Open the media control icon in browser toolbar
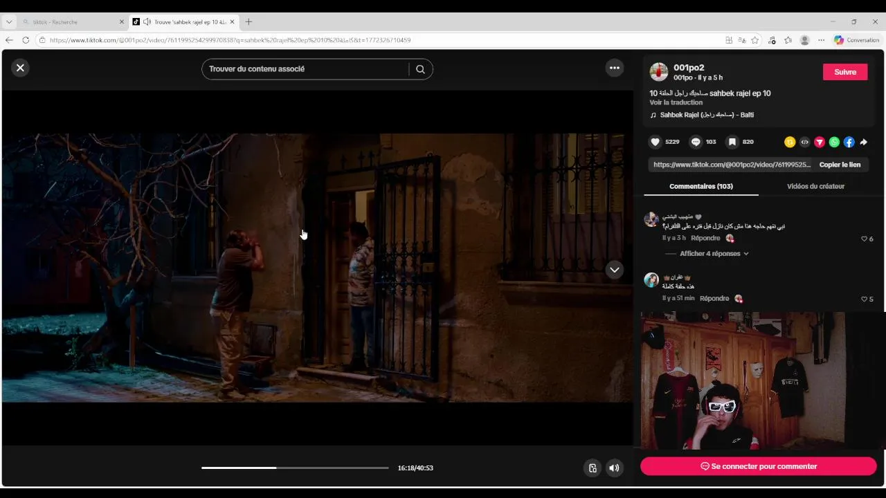The image size is (886, 498). click(772, 40)
